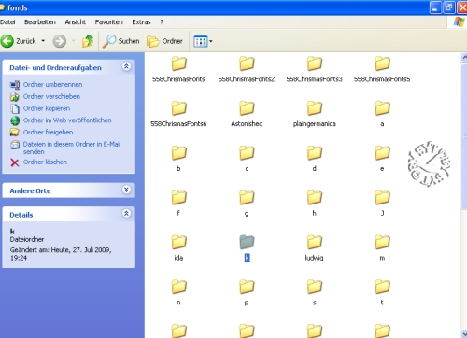
Task: Open the Favoriten menu
Action: point(108,22)
